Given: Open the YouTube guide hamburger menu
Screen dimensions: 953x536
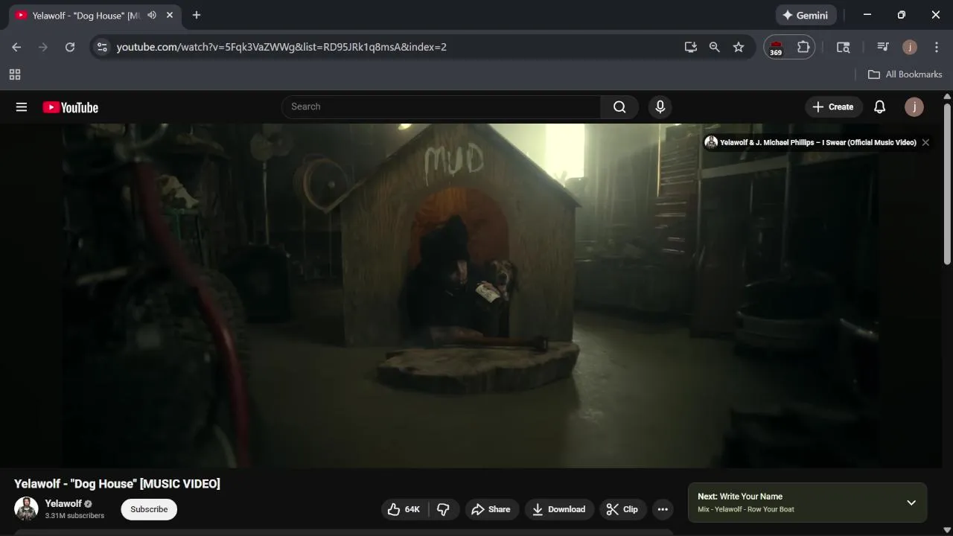Looking at the screenshot, I should pos(22,107).
